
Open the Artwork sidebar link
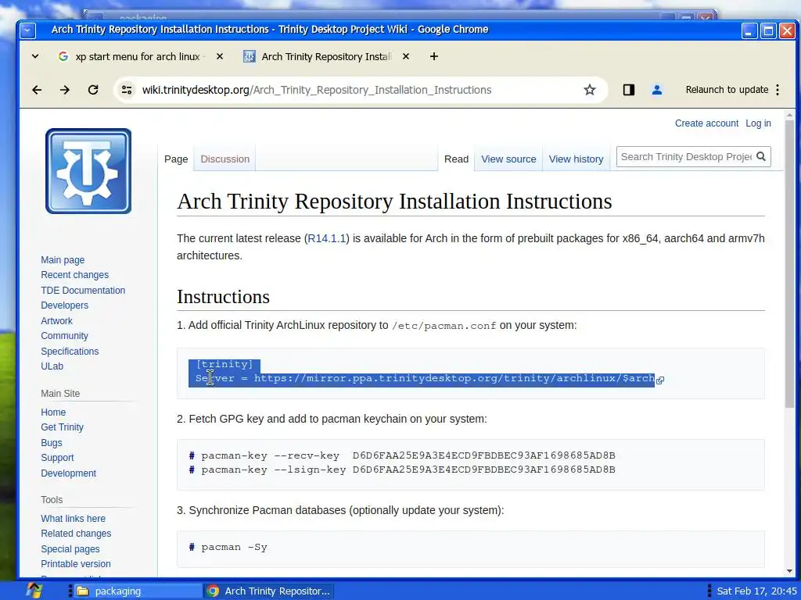coord(56,321)
